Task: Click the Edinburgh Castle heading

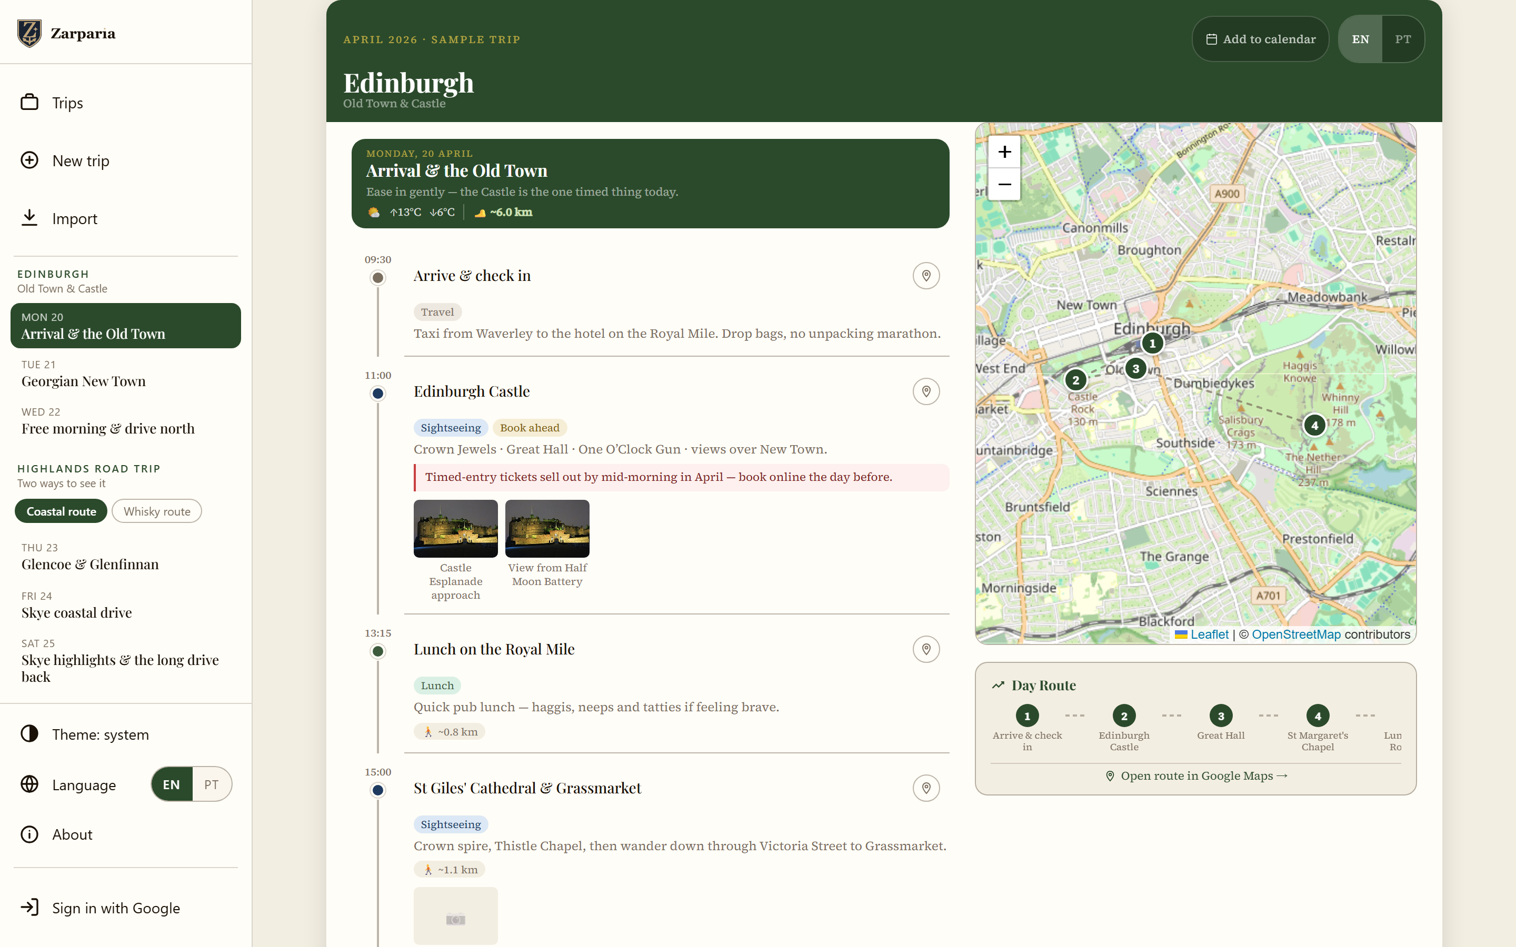Action: click(x=472, y=391)
